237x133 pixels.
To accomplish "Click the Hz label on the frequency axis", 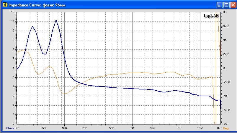I will tap(218, 128).
